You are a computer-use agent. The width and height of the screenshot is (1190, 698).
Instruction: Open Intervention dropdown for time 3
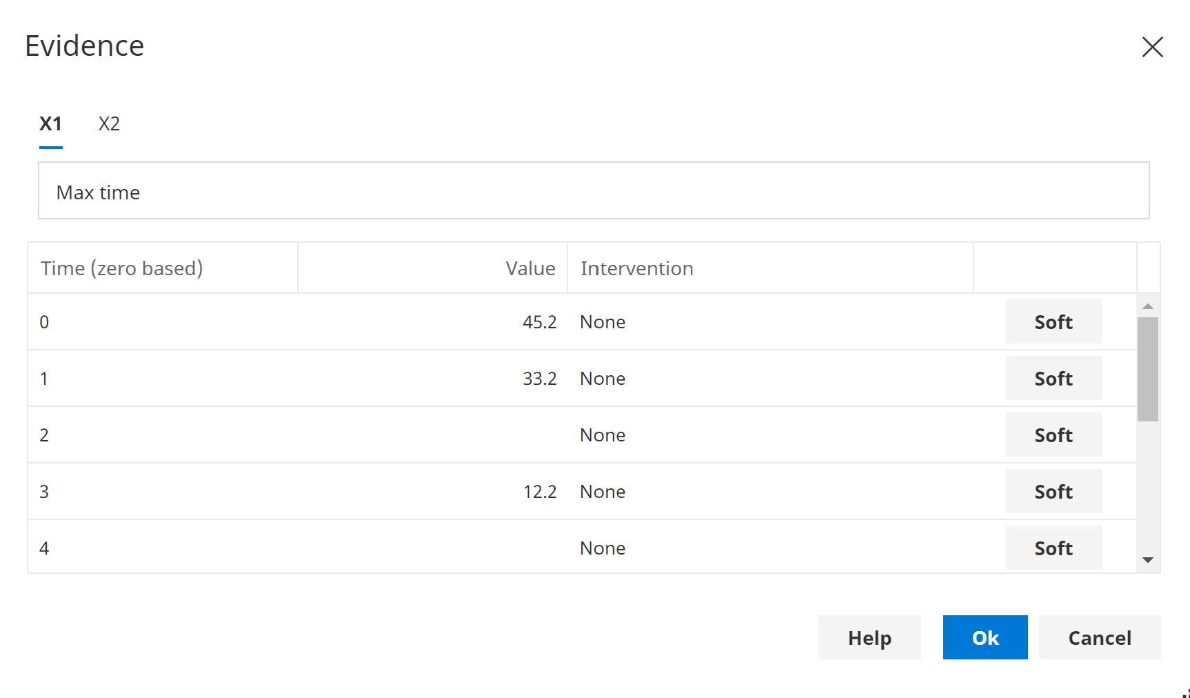point(769,492)
